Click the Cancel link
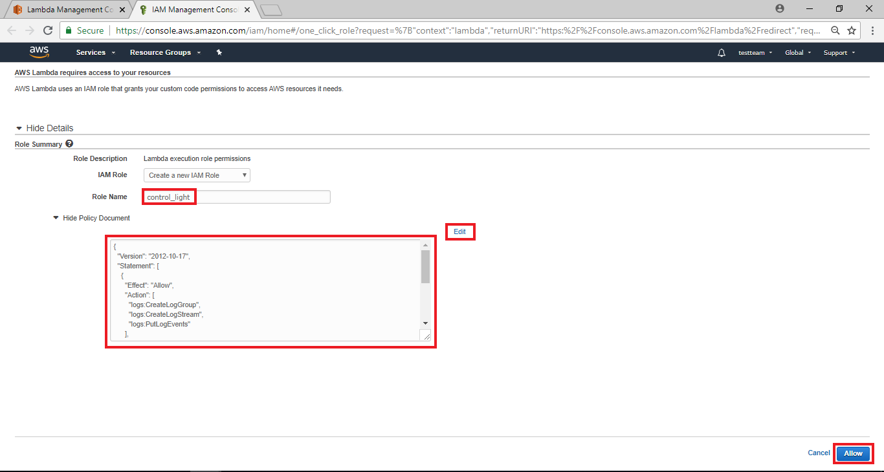The width and height of the screenshot is (884, 472). (x=819, y=453)
